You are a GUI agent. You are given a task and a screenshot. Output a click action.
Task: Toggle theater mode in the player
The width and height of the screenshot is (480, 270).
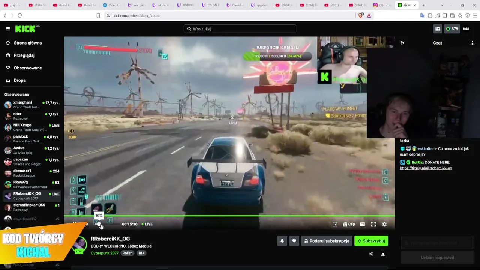click(x=363, y=224)
